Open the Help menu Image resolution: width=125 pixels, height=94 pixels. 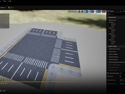pyautogui.click(x=10, y=1)
